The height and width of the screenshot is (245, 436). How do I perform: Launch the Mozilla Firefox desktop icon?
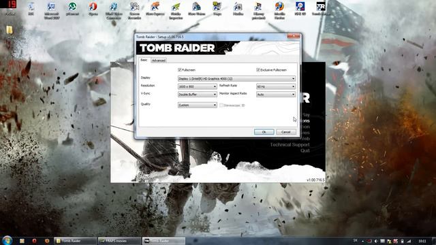pyautogui.click(x=279, y=11)
